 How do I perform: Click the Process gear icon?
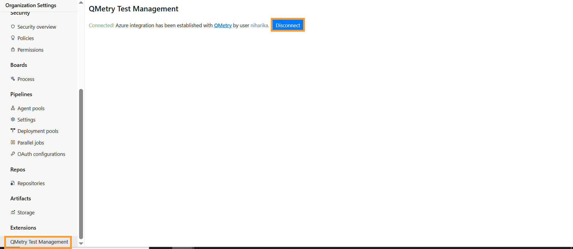[13, 79]
